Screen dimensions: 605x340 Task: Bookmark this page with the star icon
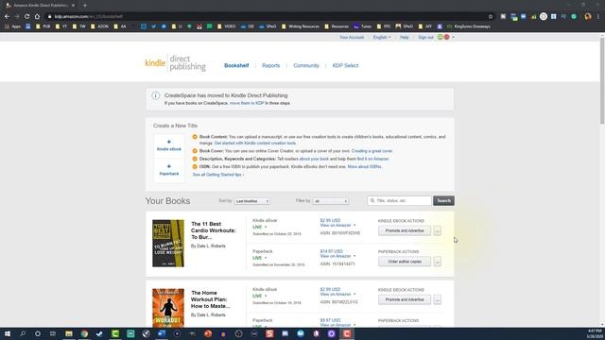[x=491, y=17]
